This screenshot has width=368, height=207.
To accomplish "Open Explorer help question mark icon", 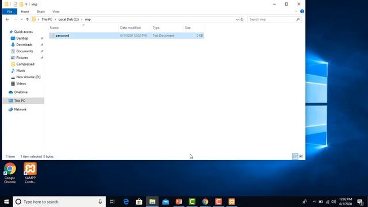I will 302,11.
